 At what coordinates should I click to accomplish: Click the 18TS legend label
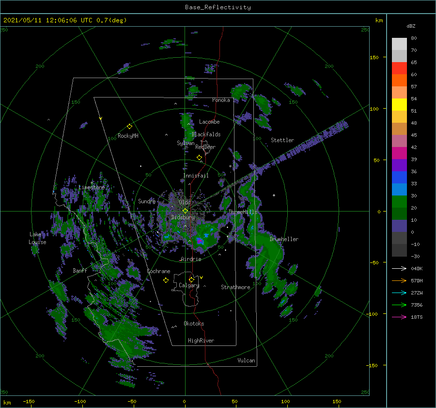(x=417, y=317)
